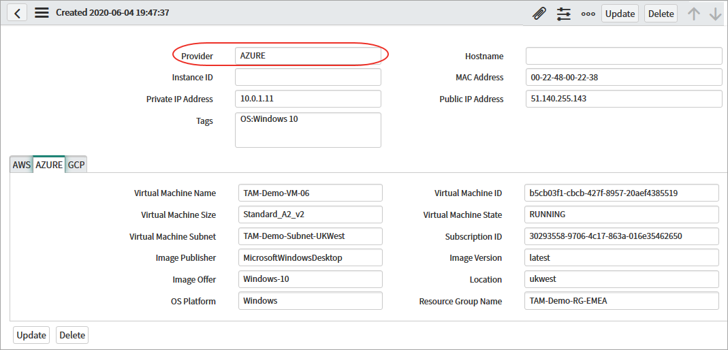This screenshot has height=350, width=728.
Task: Go to next record with down arrow
Action: click(715, 14)
